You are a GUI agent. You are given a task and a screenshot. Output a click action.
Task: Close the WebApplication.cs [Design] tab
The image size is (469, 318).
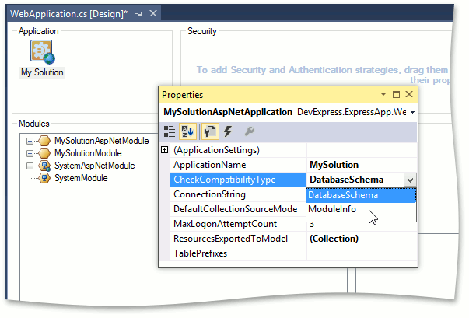pos(153,13)
